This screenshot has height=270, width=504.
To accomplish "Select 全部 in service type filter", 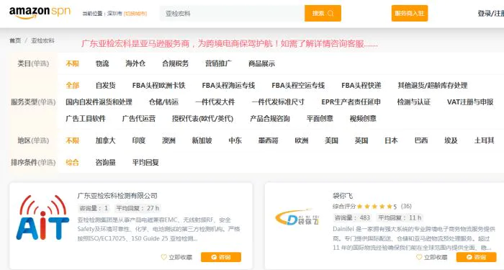I will (x=72, y=86).
